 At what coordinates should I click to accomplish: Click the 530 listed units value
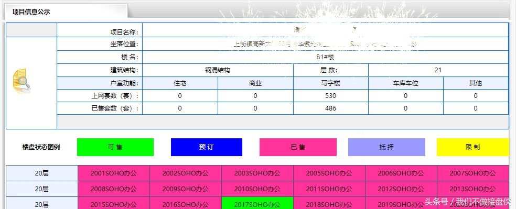click(330, 96)
